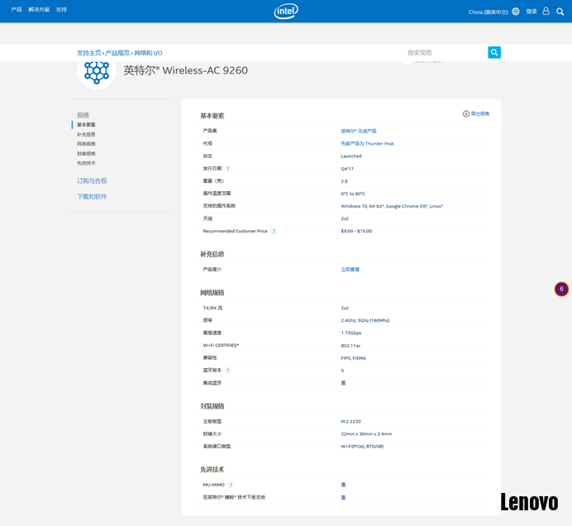Click the Q4'17 launch date value
Screen dimensions: 572x526
click(347, 169)
